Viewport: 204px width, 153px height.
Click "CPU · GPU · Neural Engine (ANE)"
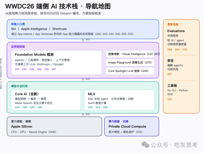[33, 132]
